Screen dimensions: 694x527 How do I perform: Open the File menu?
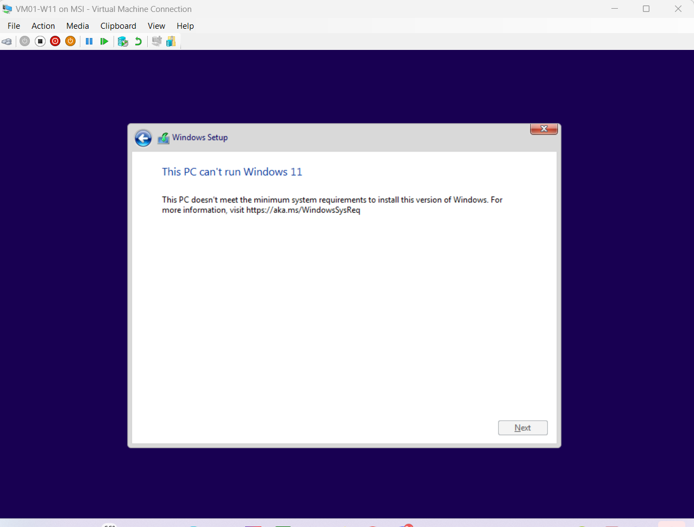click(x=14, y=26)
